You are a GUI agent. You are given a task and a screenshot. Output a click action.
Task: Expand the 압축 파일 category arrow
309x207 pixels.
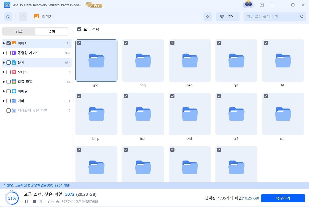4,82
